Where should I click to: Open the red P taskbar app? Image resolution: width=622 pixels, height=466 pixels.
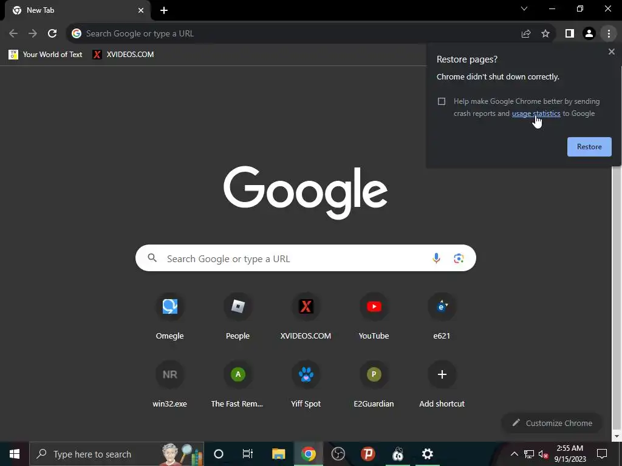[x=367, y=454]
